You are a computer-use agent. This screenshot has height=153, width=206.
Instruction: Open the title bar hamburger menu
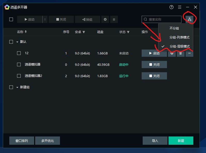180,7
